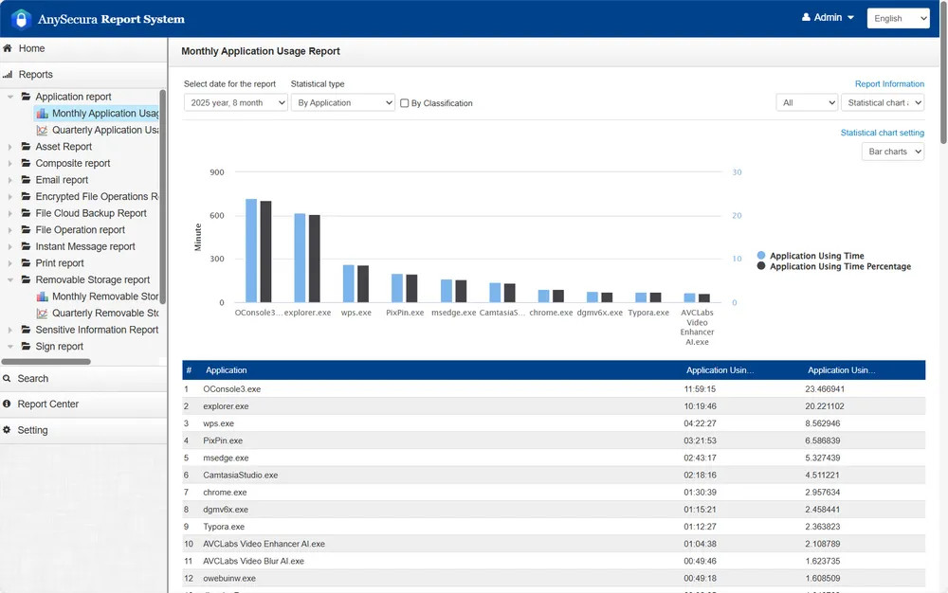Click the Quarterly Application Usage line chart icon
This screenshot has height=593, width=948.
[x=43, y=131]
